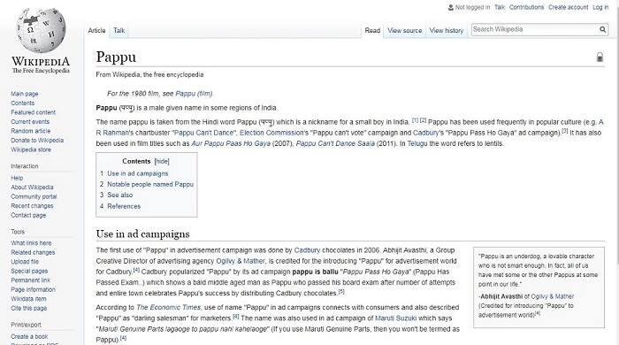Open Ogilvy & Mather link in body paragraph

[241, 261]
